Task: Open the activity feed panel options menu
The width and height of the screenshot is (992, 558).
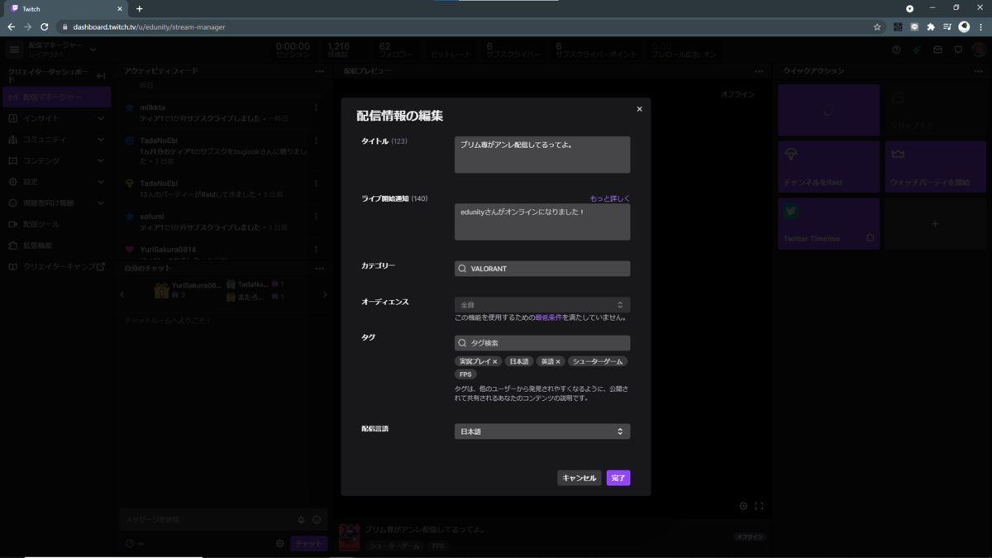Action: (x=320, y=71)
